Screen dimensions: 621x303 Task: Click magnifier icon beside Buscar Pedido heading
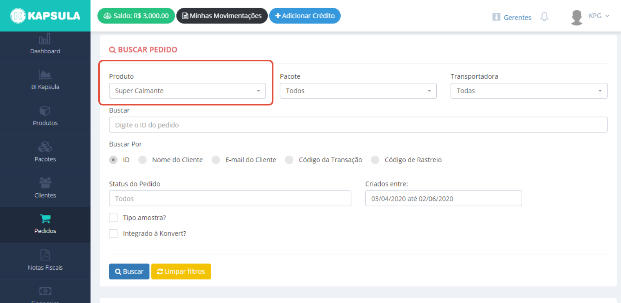tap(113, 50)
